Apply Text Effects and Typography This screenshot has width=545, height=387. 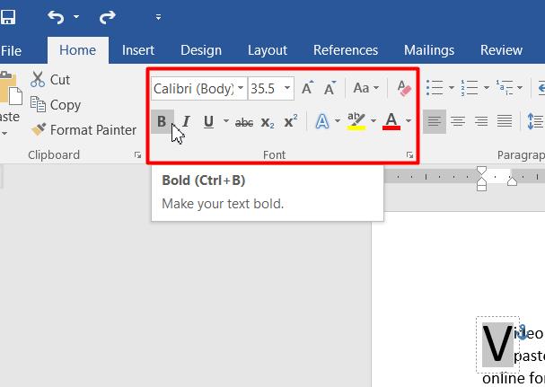point(322,122)
